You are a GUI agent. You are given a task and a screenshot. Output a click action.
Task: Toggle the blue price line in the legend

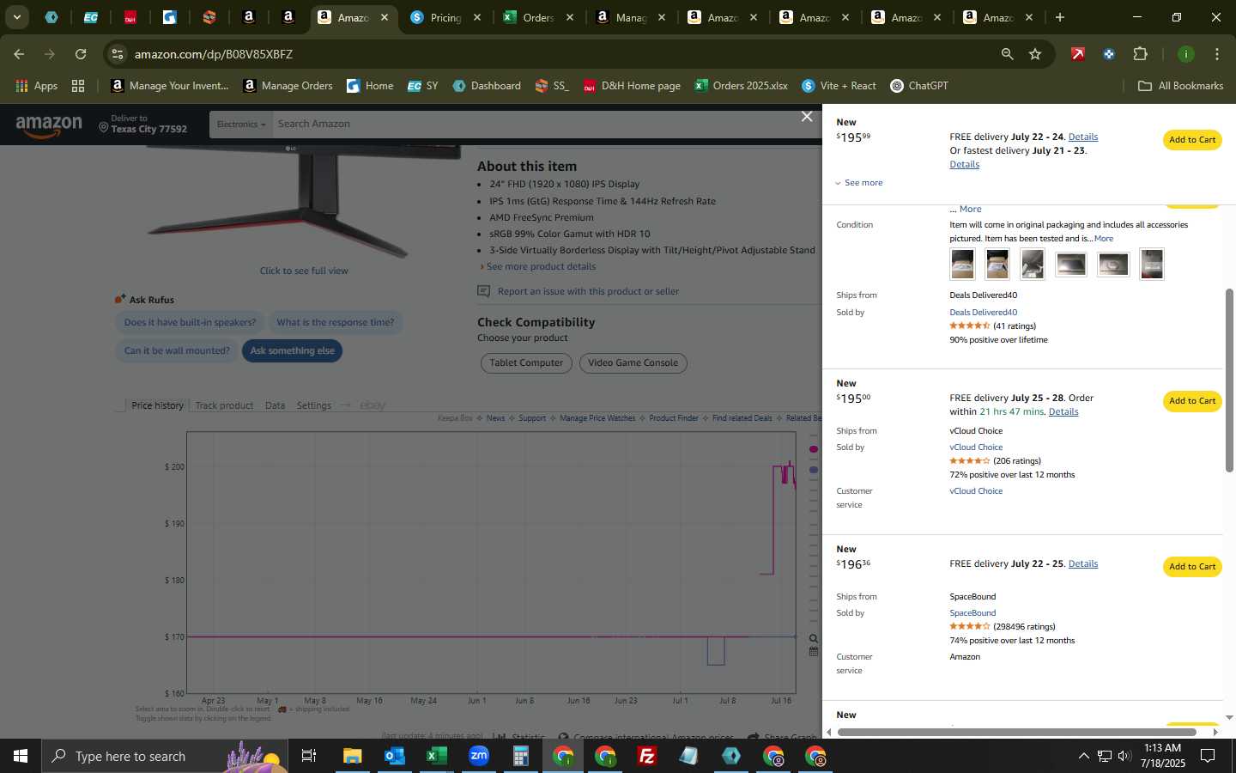pos(814,470)
